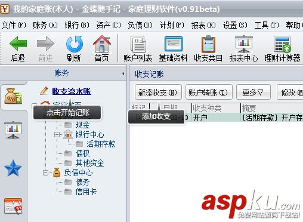Open 报表中心 report center toolbar icon
The image size is (303, 222).
[x=244, y=44]
